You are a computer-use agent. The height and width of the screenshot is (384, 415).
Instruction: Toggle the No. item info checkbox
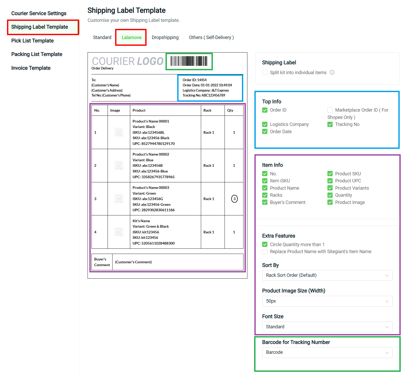coord(265,174)
